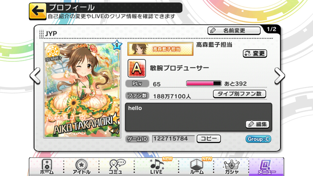Viewport: 313px width, 176px height.
Task: Click the Group:C badge
Action: [x=258, y=139]
